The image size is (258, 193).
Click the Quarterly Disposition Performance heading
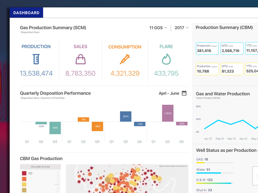[55, 93]
